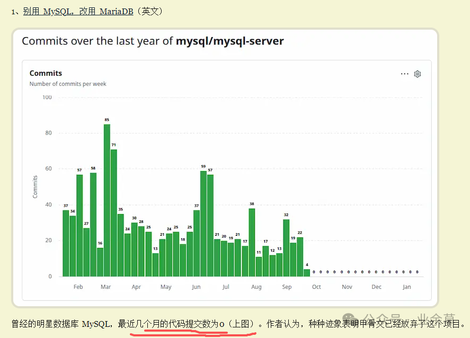470x338 pixels.
Task: Click the Feb label on the x-axis
Action: point(78,286)
